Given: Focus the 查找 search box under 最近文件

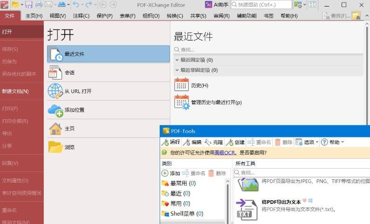Looking at the screenshot, I should 268,49.
